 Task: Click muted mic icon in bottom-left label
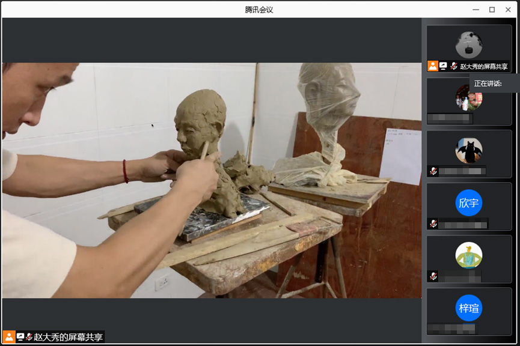point(28,337)
